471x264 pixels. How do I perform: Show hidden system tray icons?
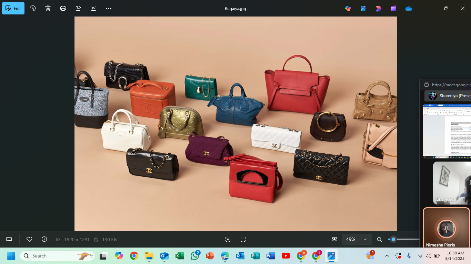387,256
